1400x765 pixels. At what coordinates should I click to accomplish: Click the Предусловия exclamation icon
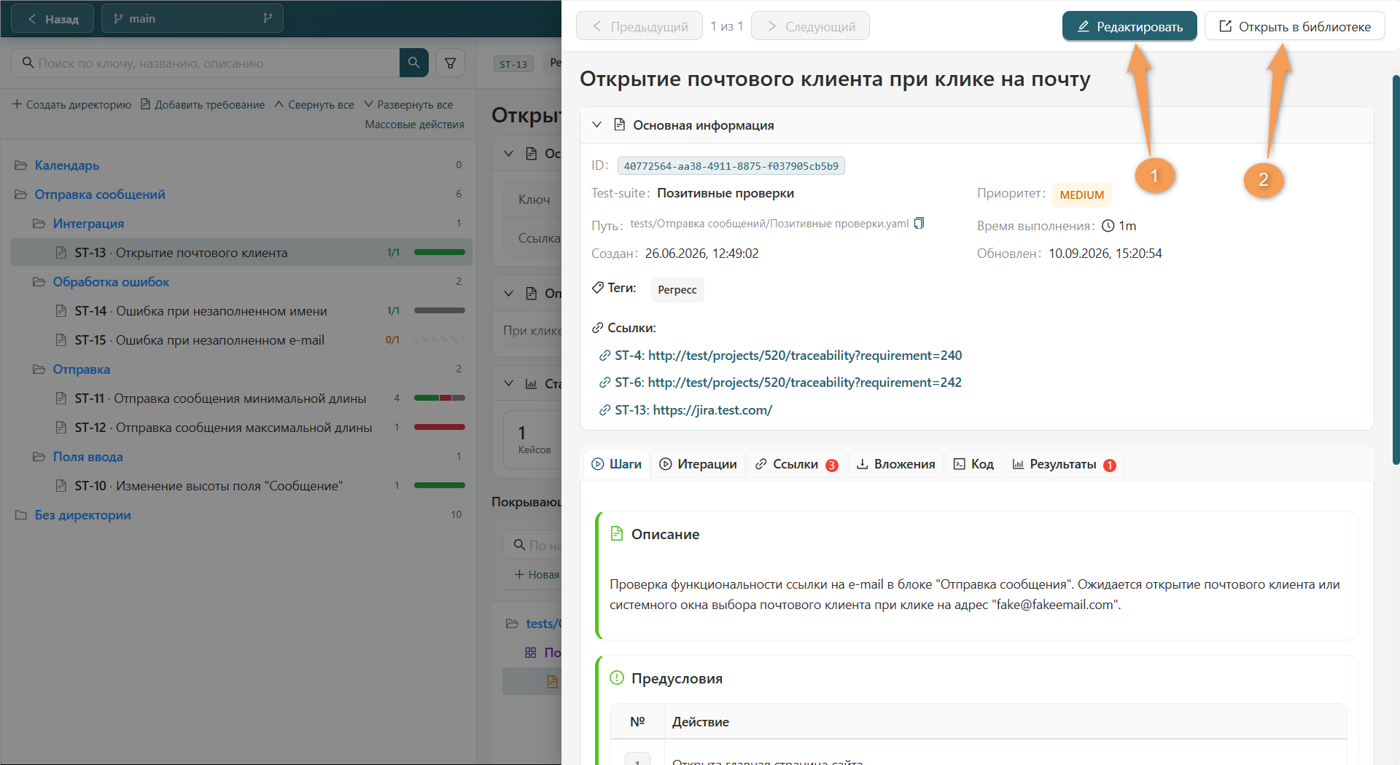click(x=617, y=678)
